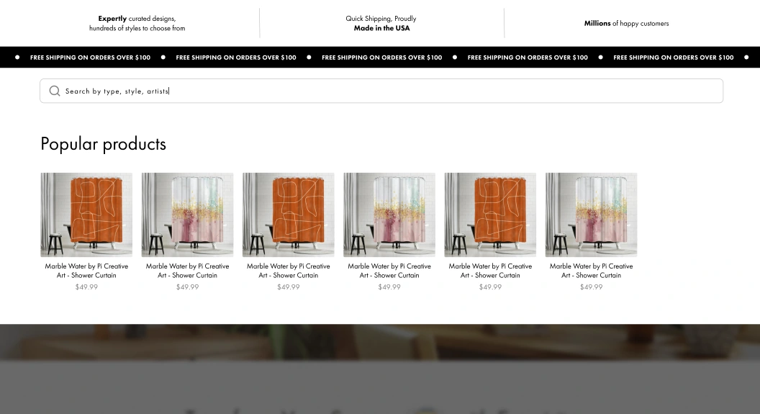The width and height of the screenshot is (760, 414).
Task: Click first product's Marble Water title link
Action: [86, 271]
